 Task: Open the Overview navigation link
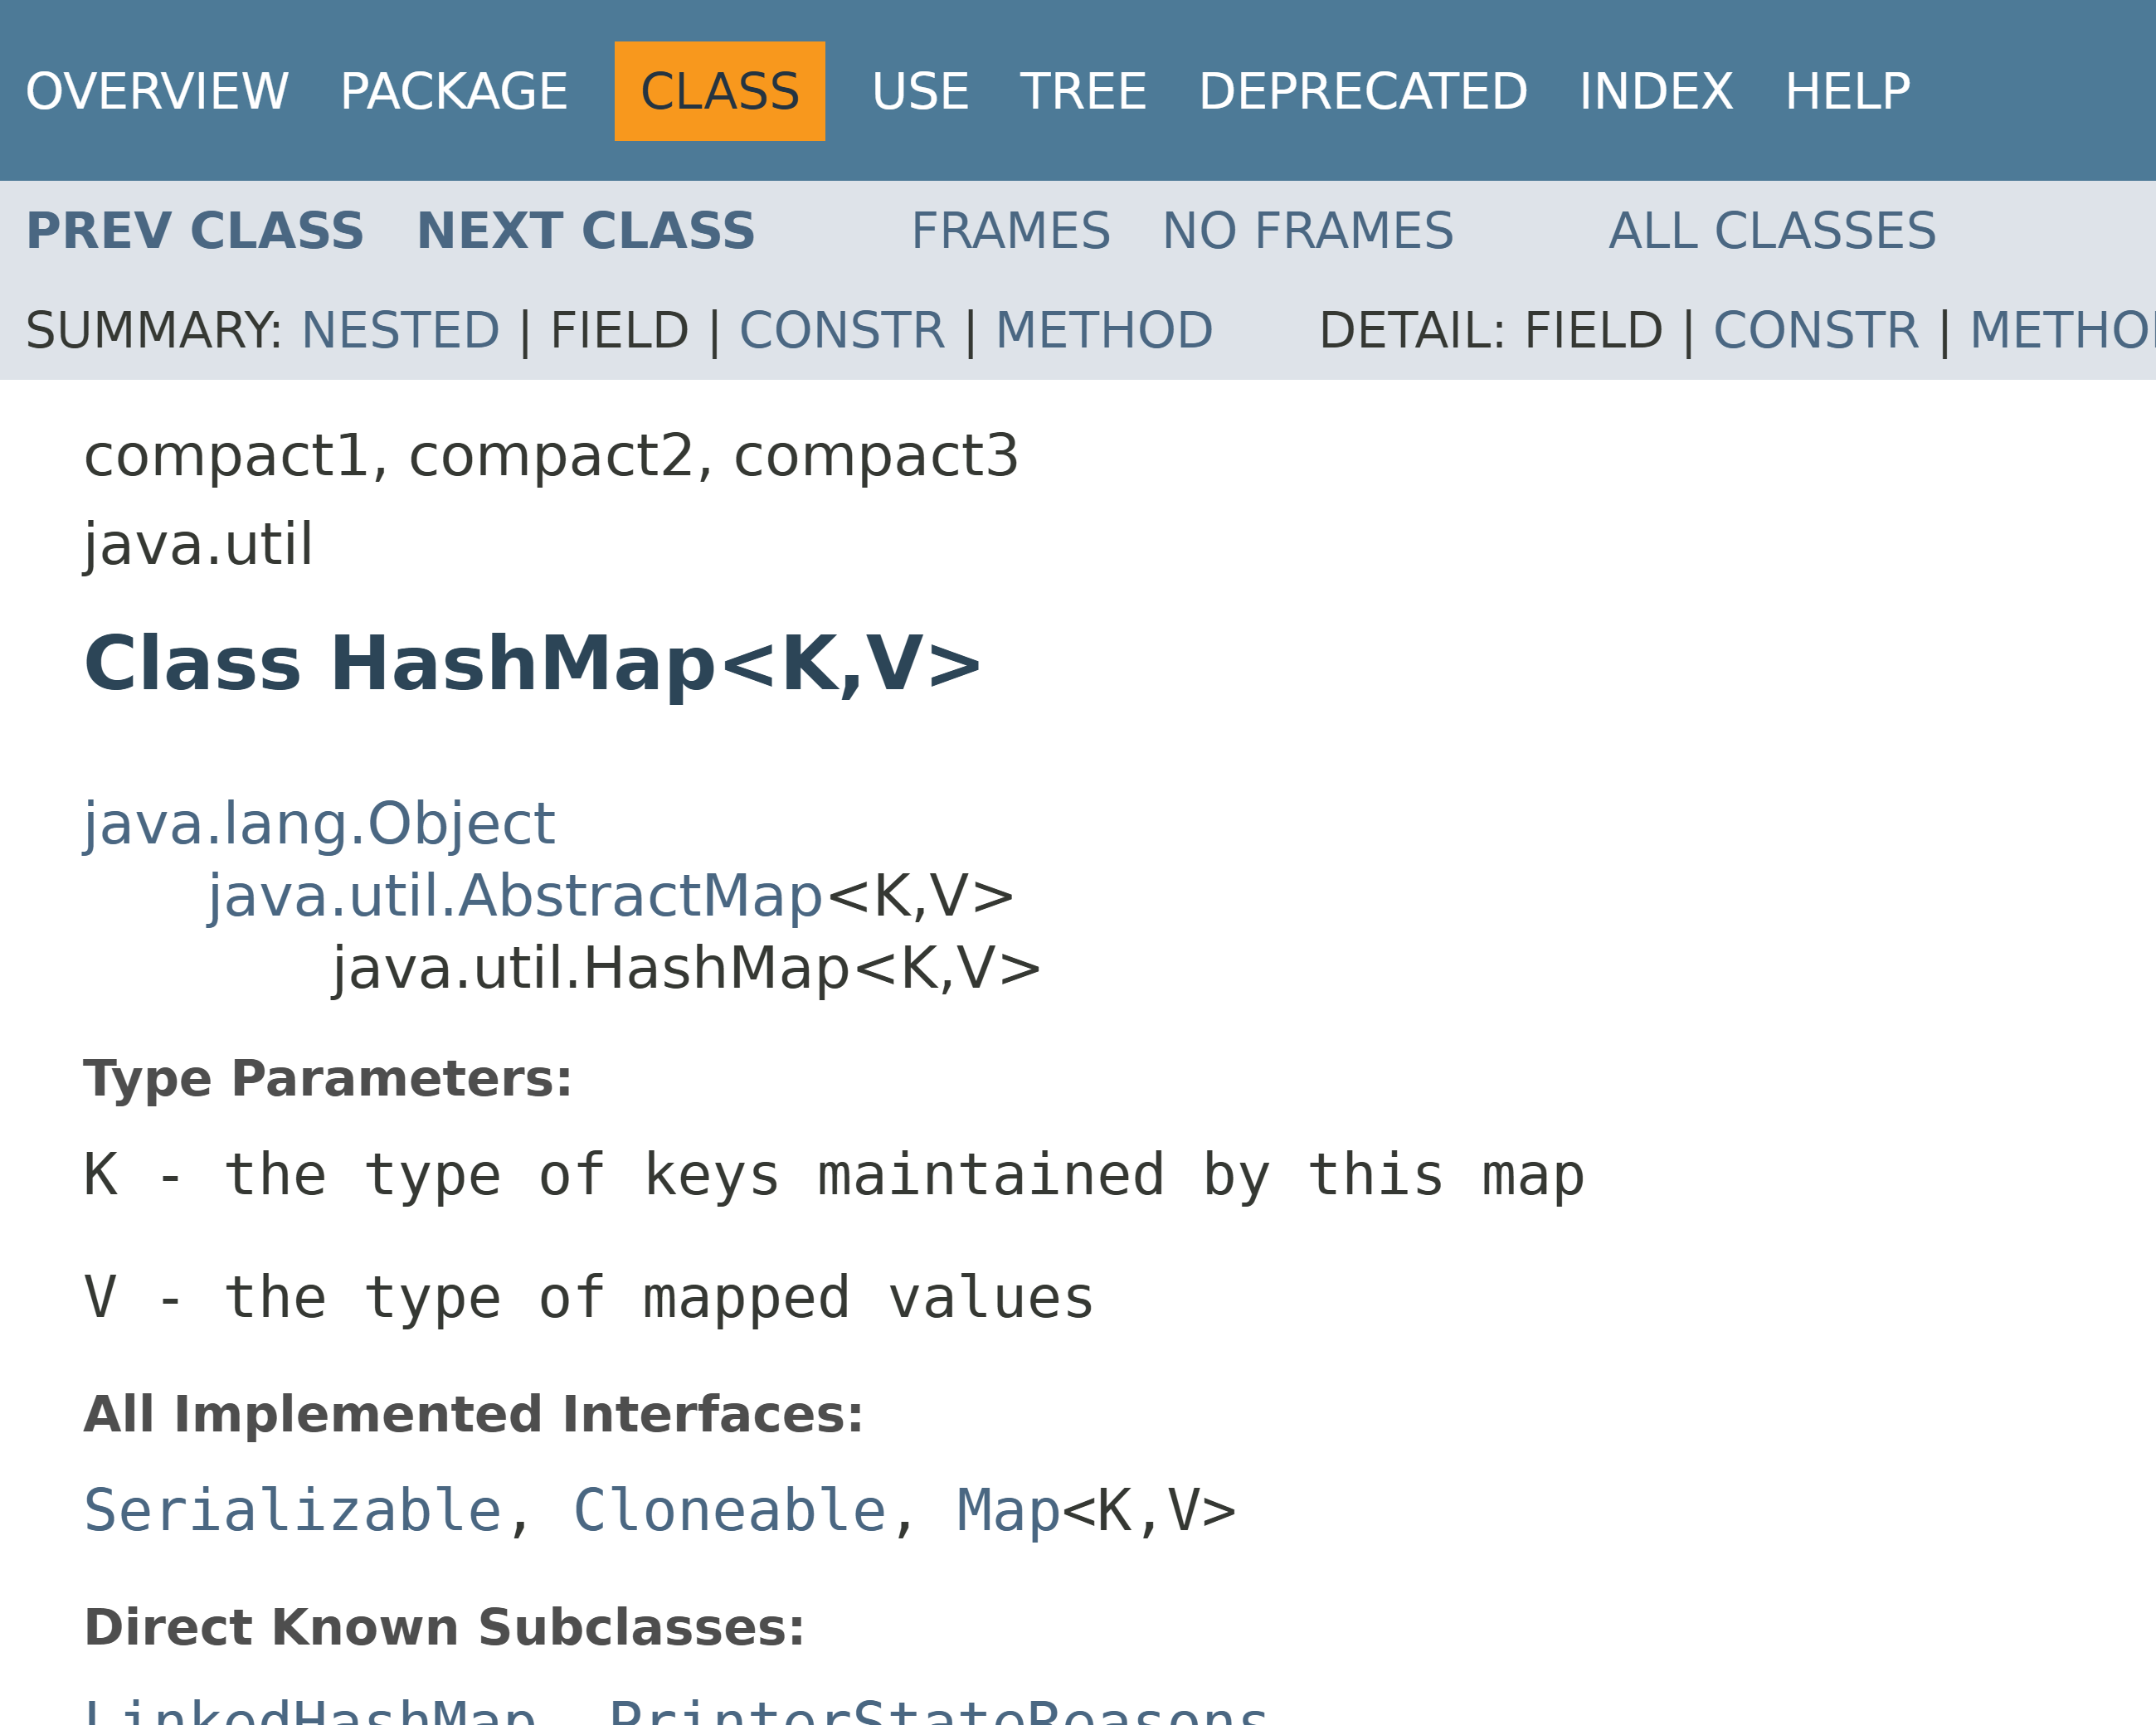(x=157, y=91)
